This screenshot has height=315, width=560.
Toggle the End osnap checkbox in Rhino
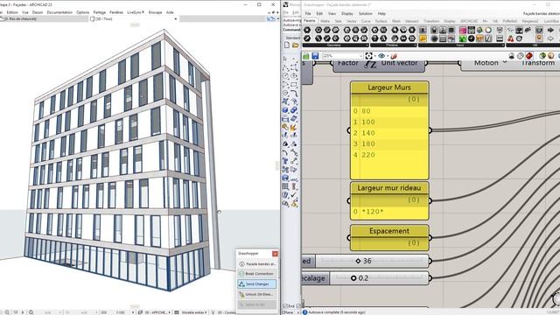point(285,306)
